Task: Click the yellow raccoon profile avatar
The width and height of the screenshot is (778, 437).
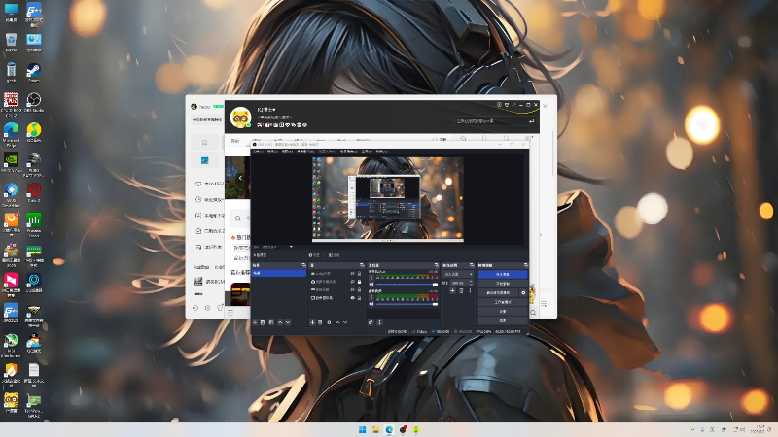Action: (x=240, y=118)
